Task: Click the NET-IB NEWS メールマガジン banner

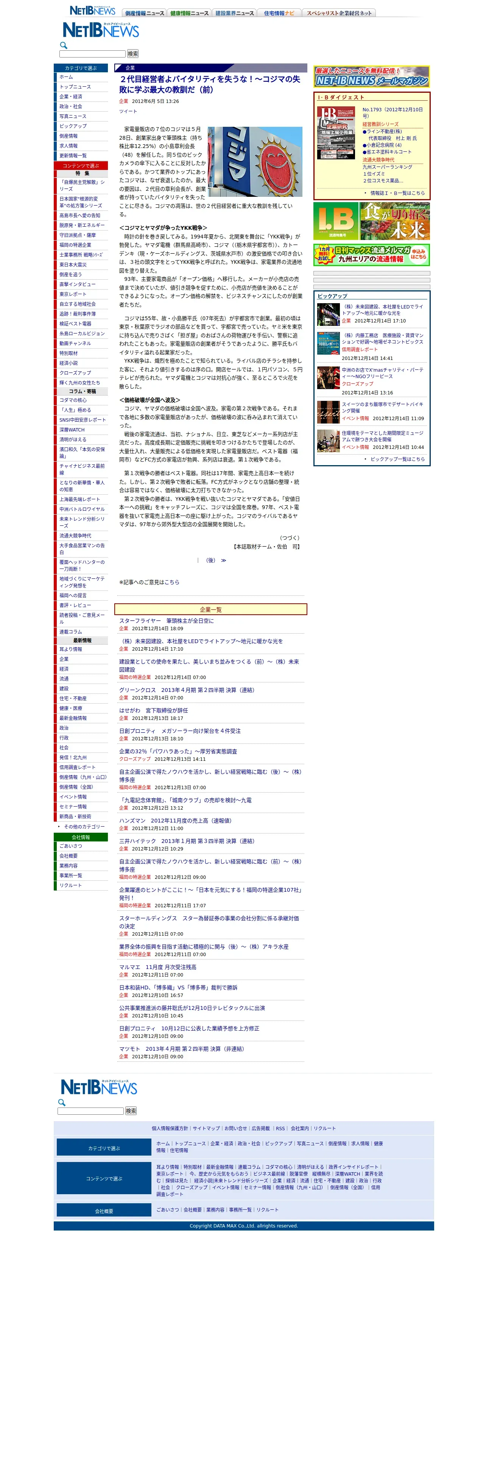Action: point(372,76)
